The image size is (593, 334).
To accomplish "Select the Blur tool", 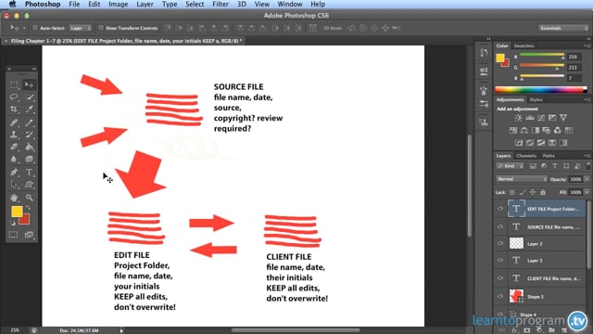I will (x=14, y=159).
